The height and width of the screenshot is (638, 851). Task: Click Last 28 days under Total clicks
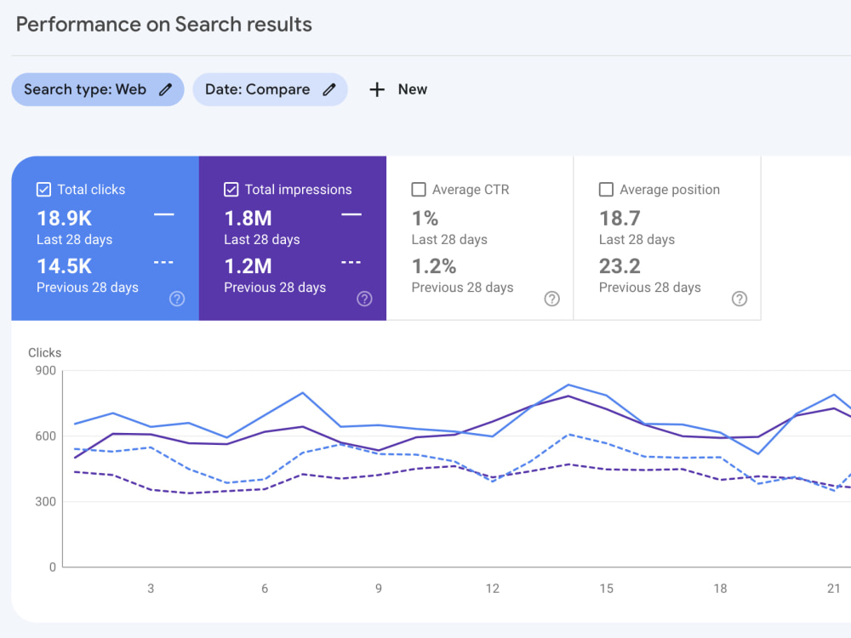point(74,240)
